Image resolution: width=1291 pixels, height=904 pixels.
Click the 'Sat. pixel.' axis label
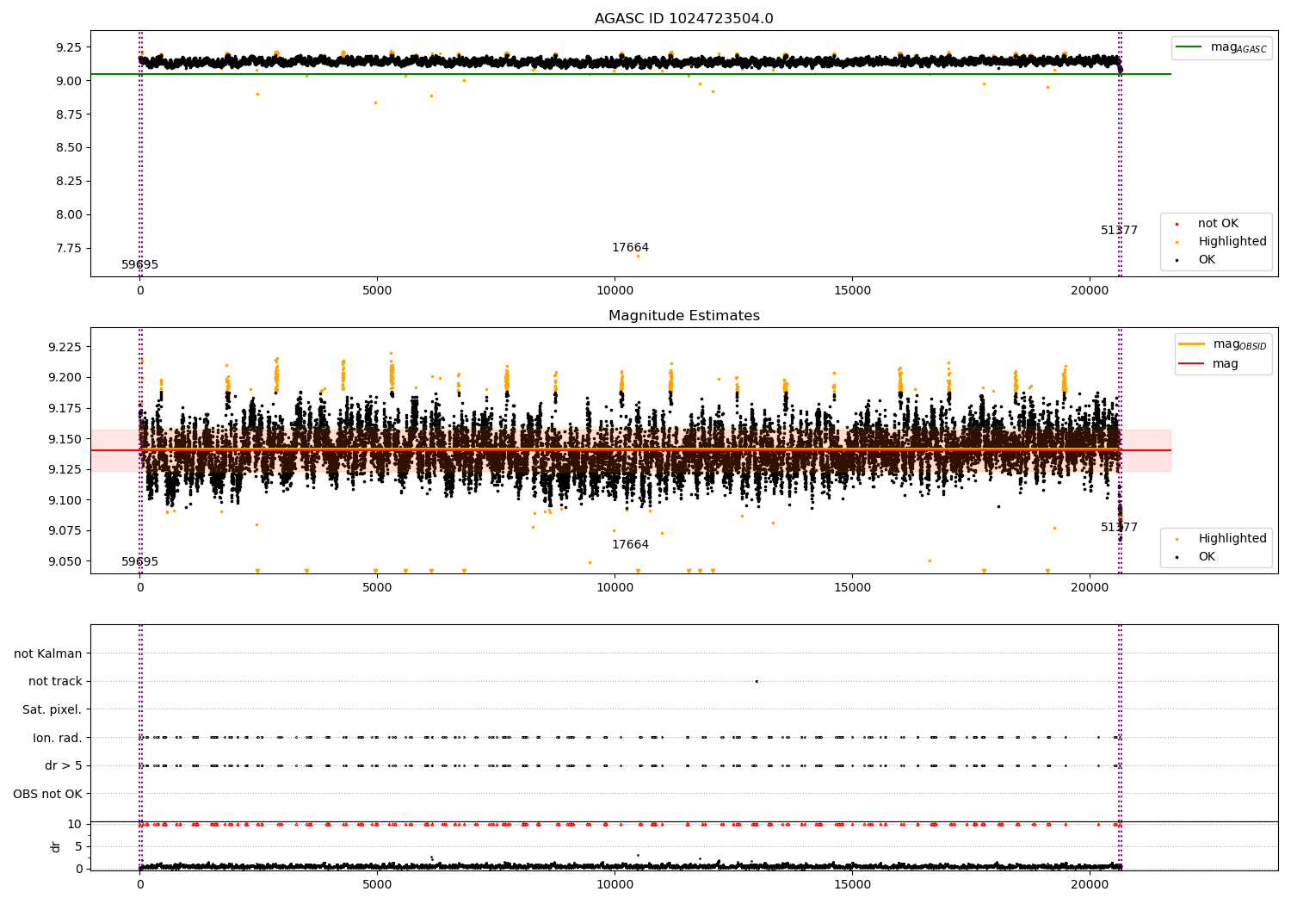[x=52, y=710]
